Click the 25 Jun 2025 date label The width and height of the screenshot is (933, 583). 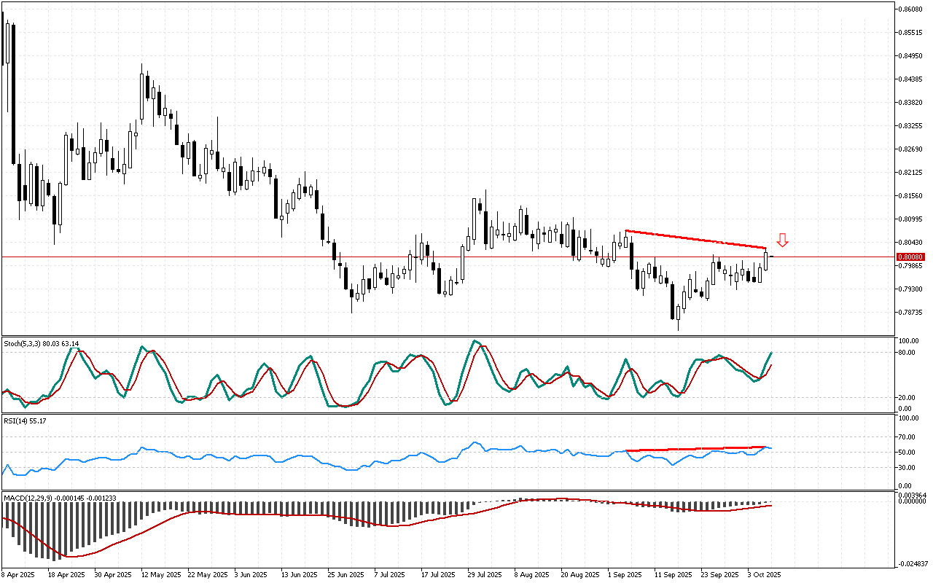(346, 574)
